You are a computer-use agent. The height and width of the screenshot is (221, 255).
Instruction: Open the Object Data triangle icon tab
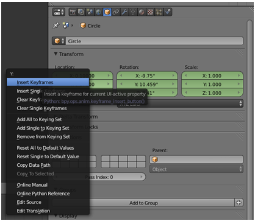[133, 12]
